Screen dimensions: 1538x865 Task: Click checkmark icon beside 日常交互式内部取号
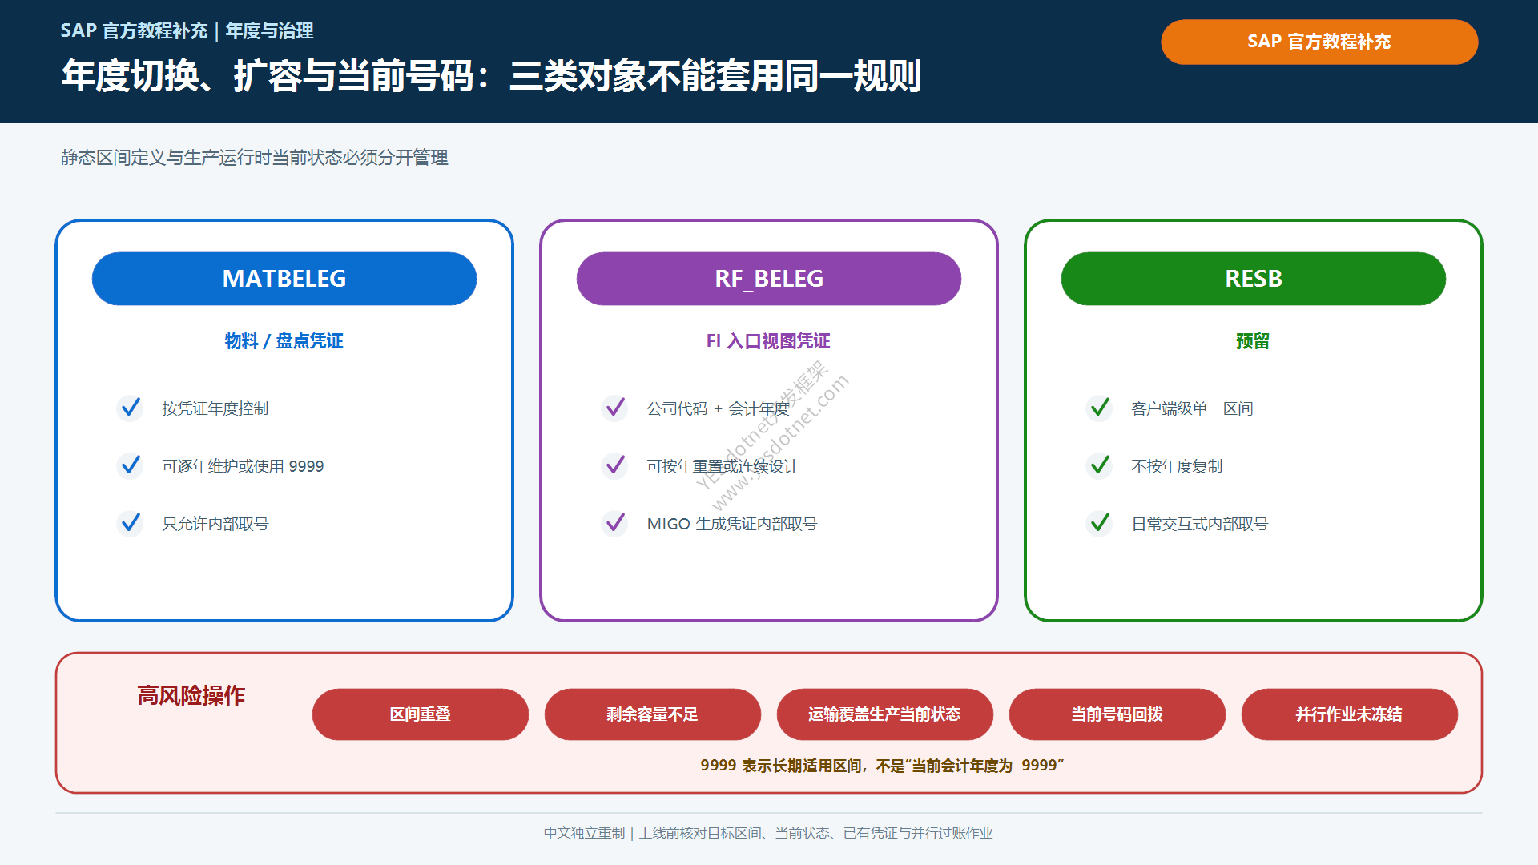(1099, 524)
